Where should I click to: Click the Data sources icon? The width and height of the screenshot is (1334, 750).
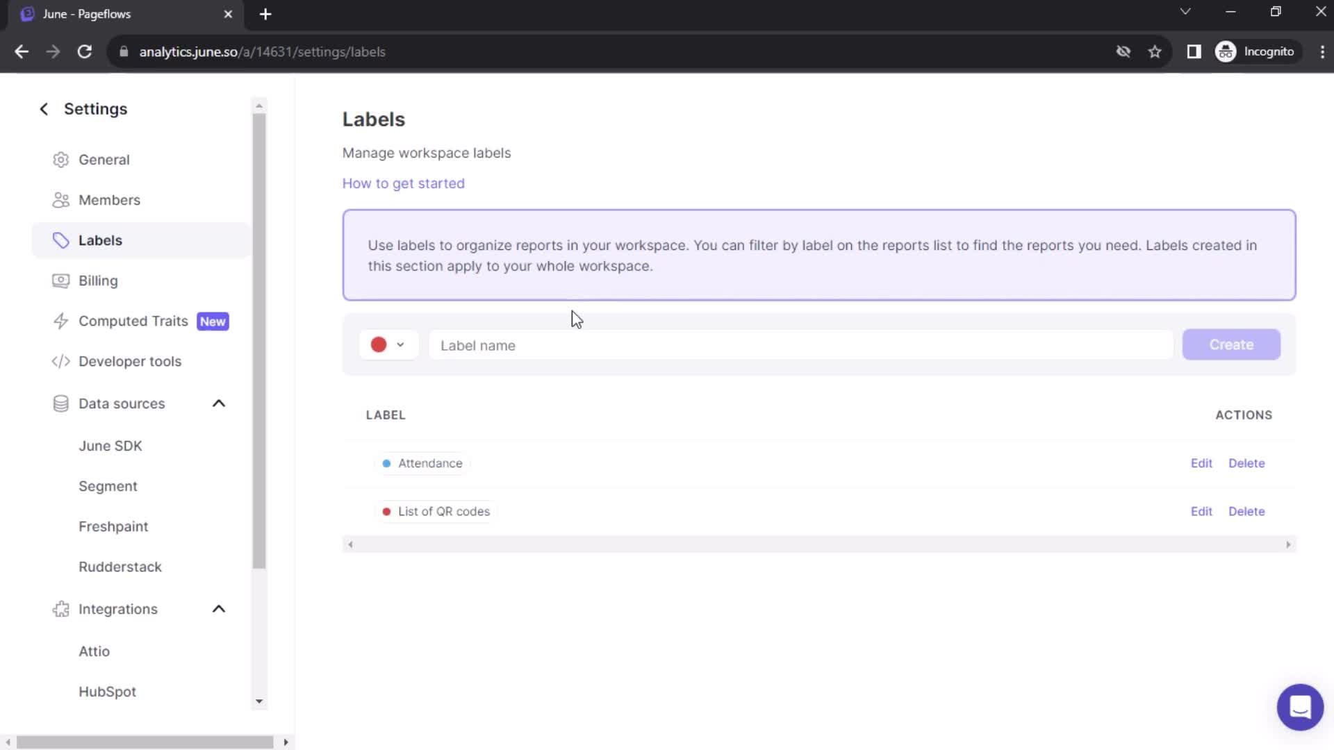(60, 404)
